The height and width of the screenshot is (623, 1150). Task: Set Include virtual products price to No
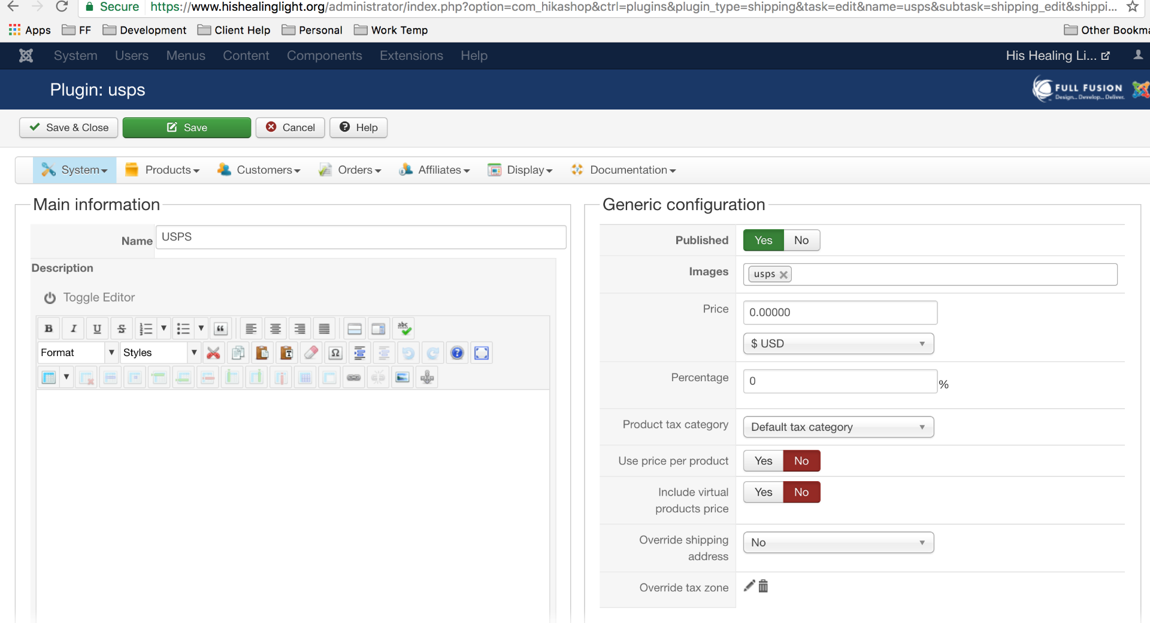coord(801,492)
